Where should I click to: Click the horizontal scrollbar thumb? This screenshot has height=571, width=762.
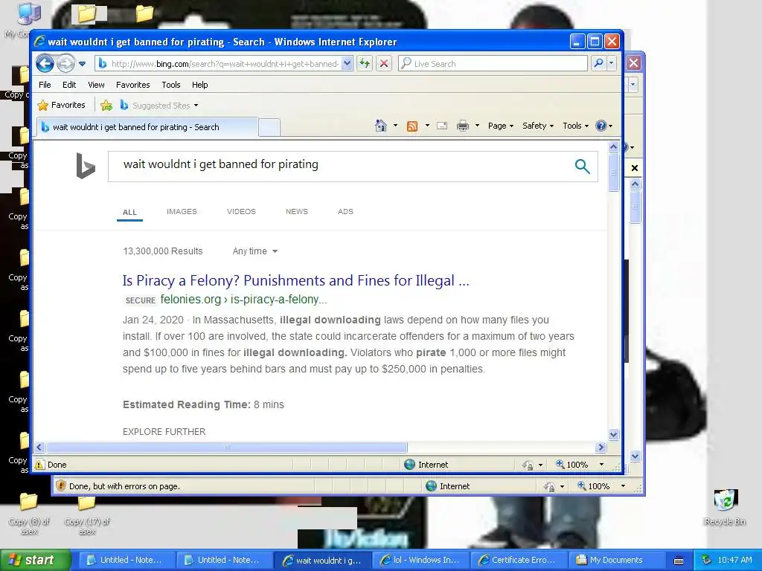tap(226, 447)
